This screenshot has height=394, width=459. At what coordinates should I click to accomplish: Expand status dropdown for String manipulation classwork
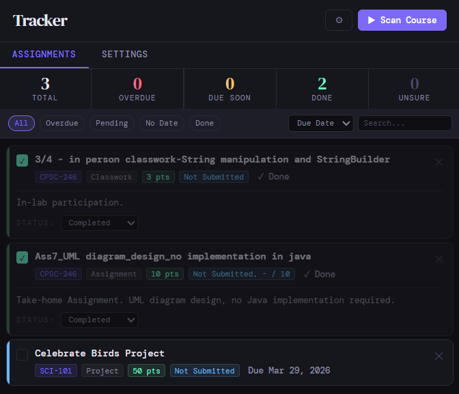pos(100,223)
